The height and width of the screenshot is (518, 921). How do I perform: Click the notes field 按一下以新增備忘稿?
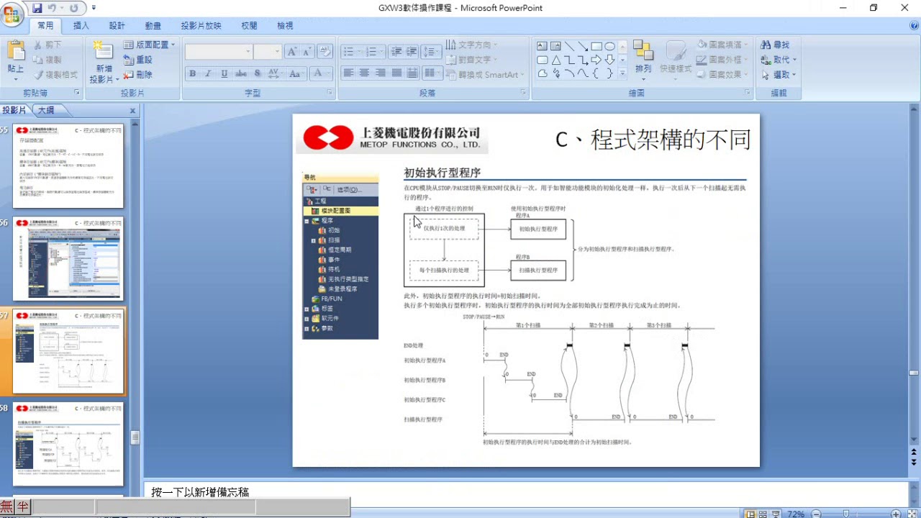pyautogui.click(x=200, y=492)
